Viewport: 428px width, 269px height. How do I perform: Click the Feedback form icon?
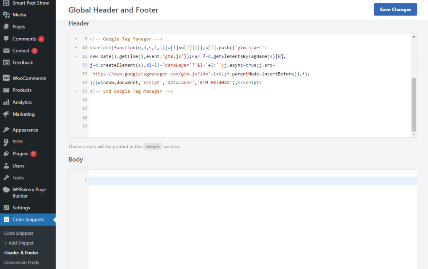point(6,63)
